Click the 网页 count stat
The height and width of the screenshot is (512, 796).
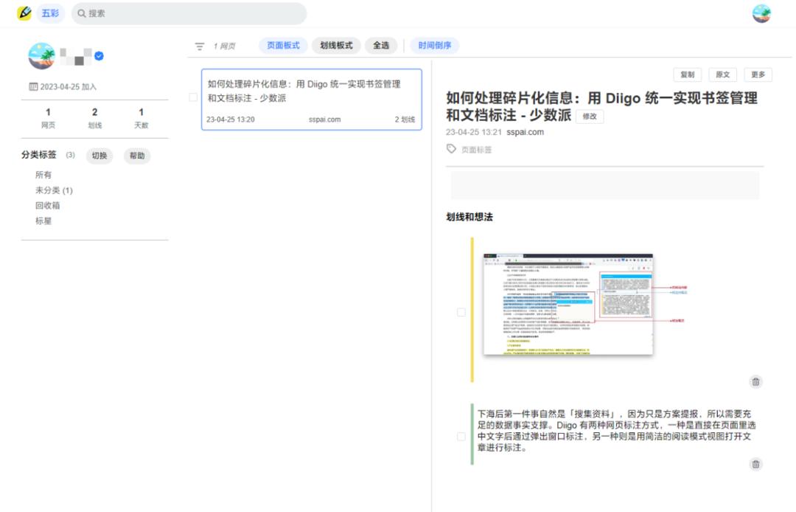point(48,118)
